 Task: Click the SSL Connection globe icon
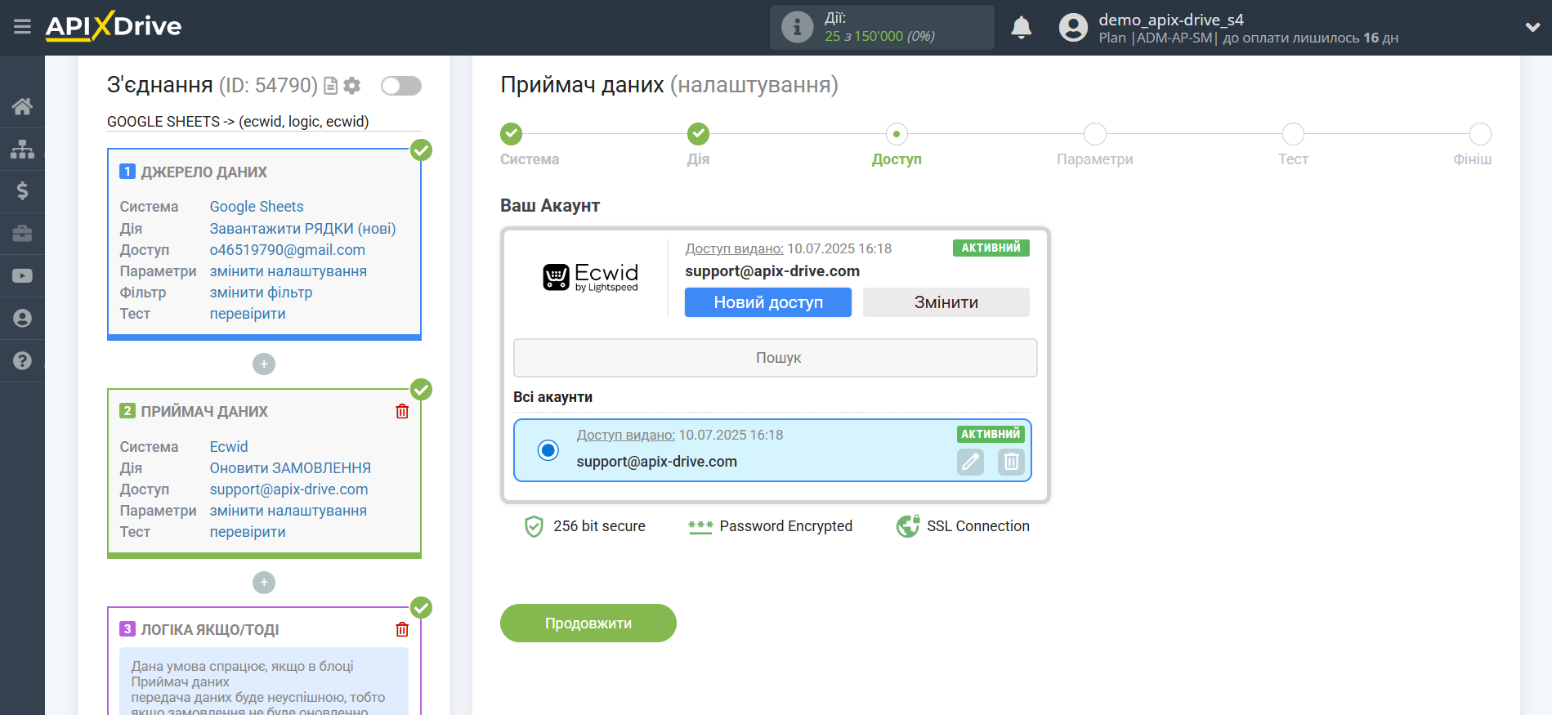pos(908,526)
